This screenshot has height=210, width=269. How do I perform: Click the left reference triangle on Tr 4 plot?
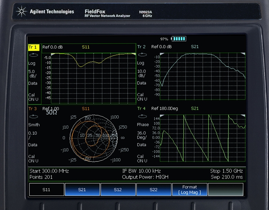click(162, 116)
